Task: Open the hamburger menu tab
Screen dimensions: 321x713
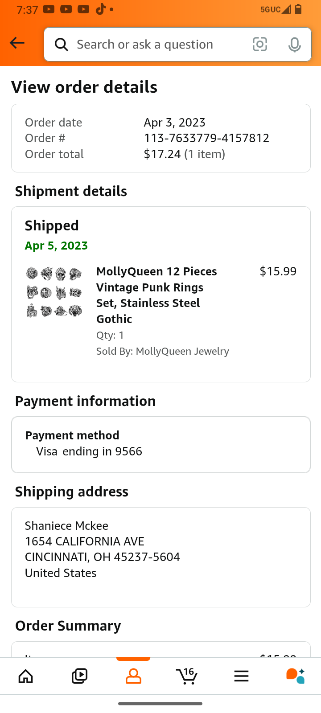Action: click(x=241, y=676)
